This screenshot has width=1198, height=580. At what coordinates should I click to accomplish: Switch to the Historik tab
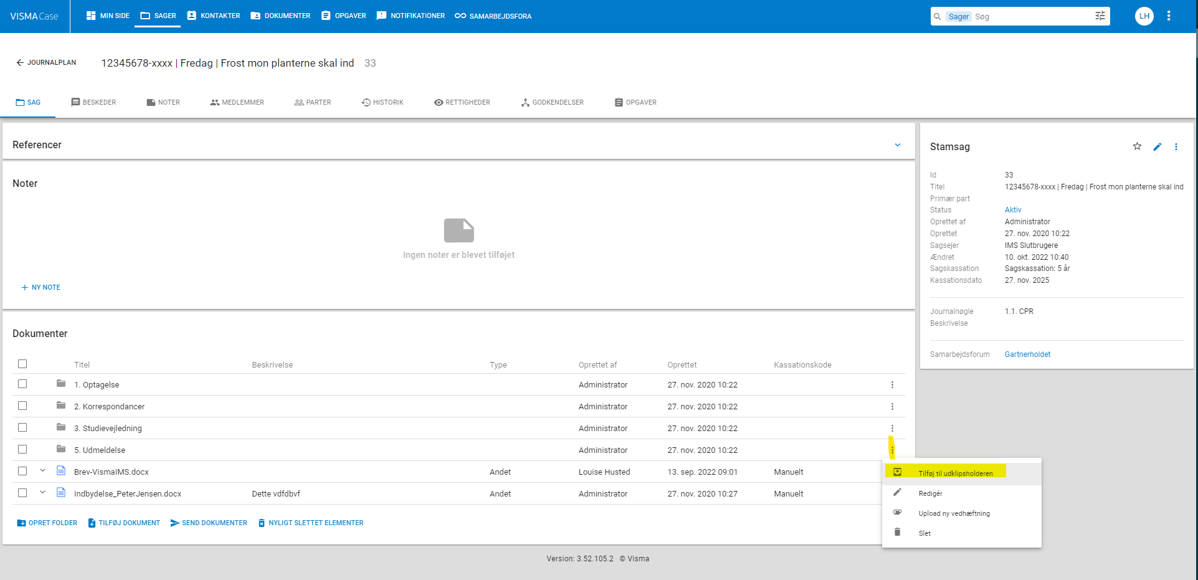[x=383, y=102]
